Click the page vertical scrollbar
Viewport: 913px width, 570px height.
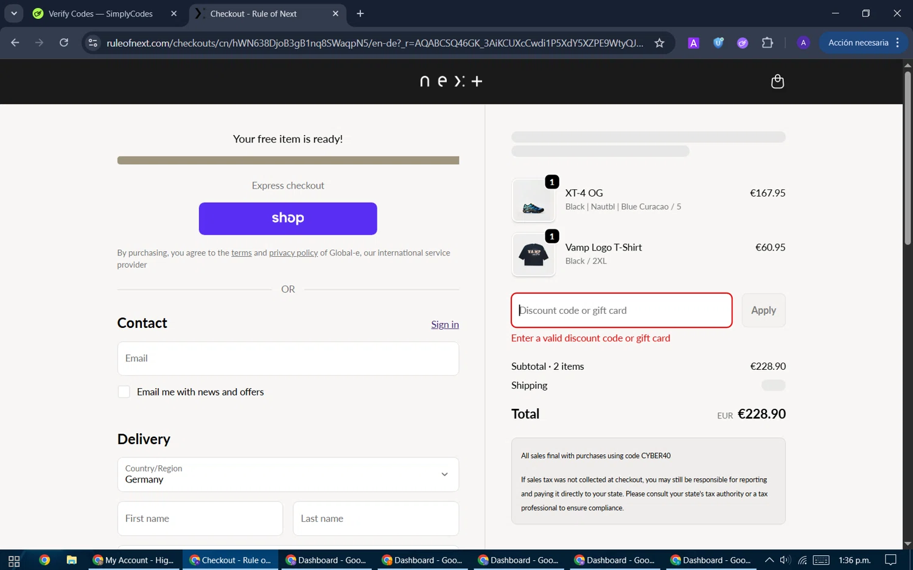click(908, 159)
